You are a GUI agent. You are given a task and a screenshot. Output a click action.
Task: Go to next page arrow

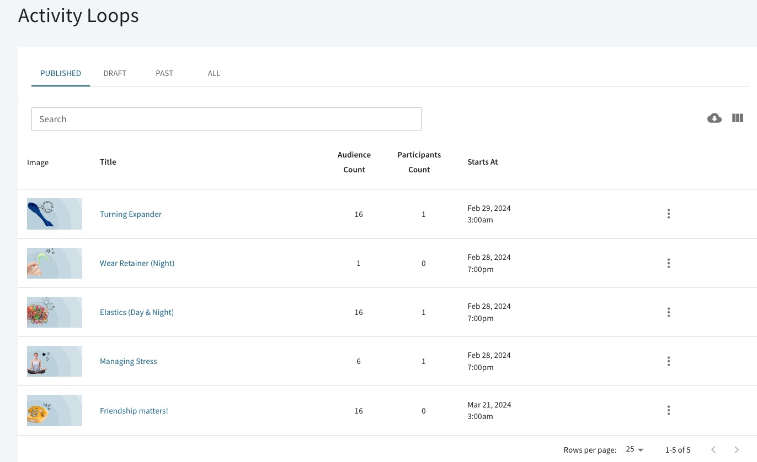pos(737,450)
